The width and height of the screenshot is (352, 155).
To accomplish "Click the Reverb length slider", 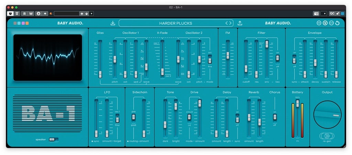I will pos(260,122).
